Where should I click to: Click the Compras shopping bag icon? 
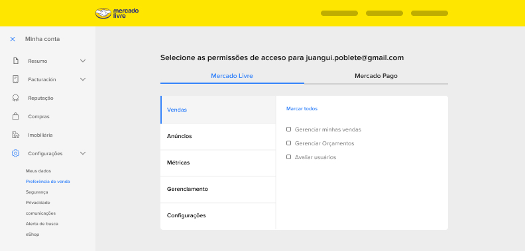point(15,116)
